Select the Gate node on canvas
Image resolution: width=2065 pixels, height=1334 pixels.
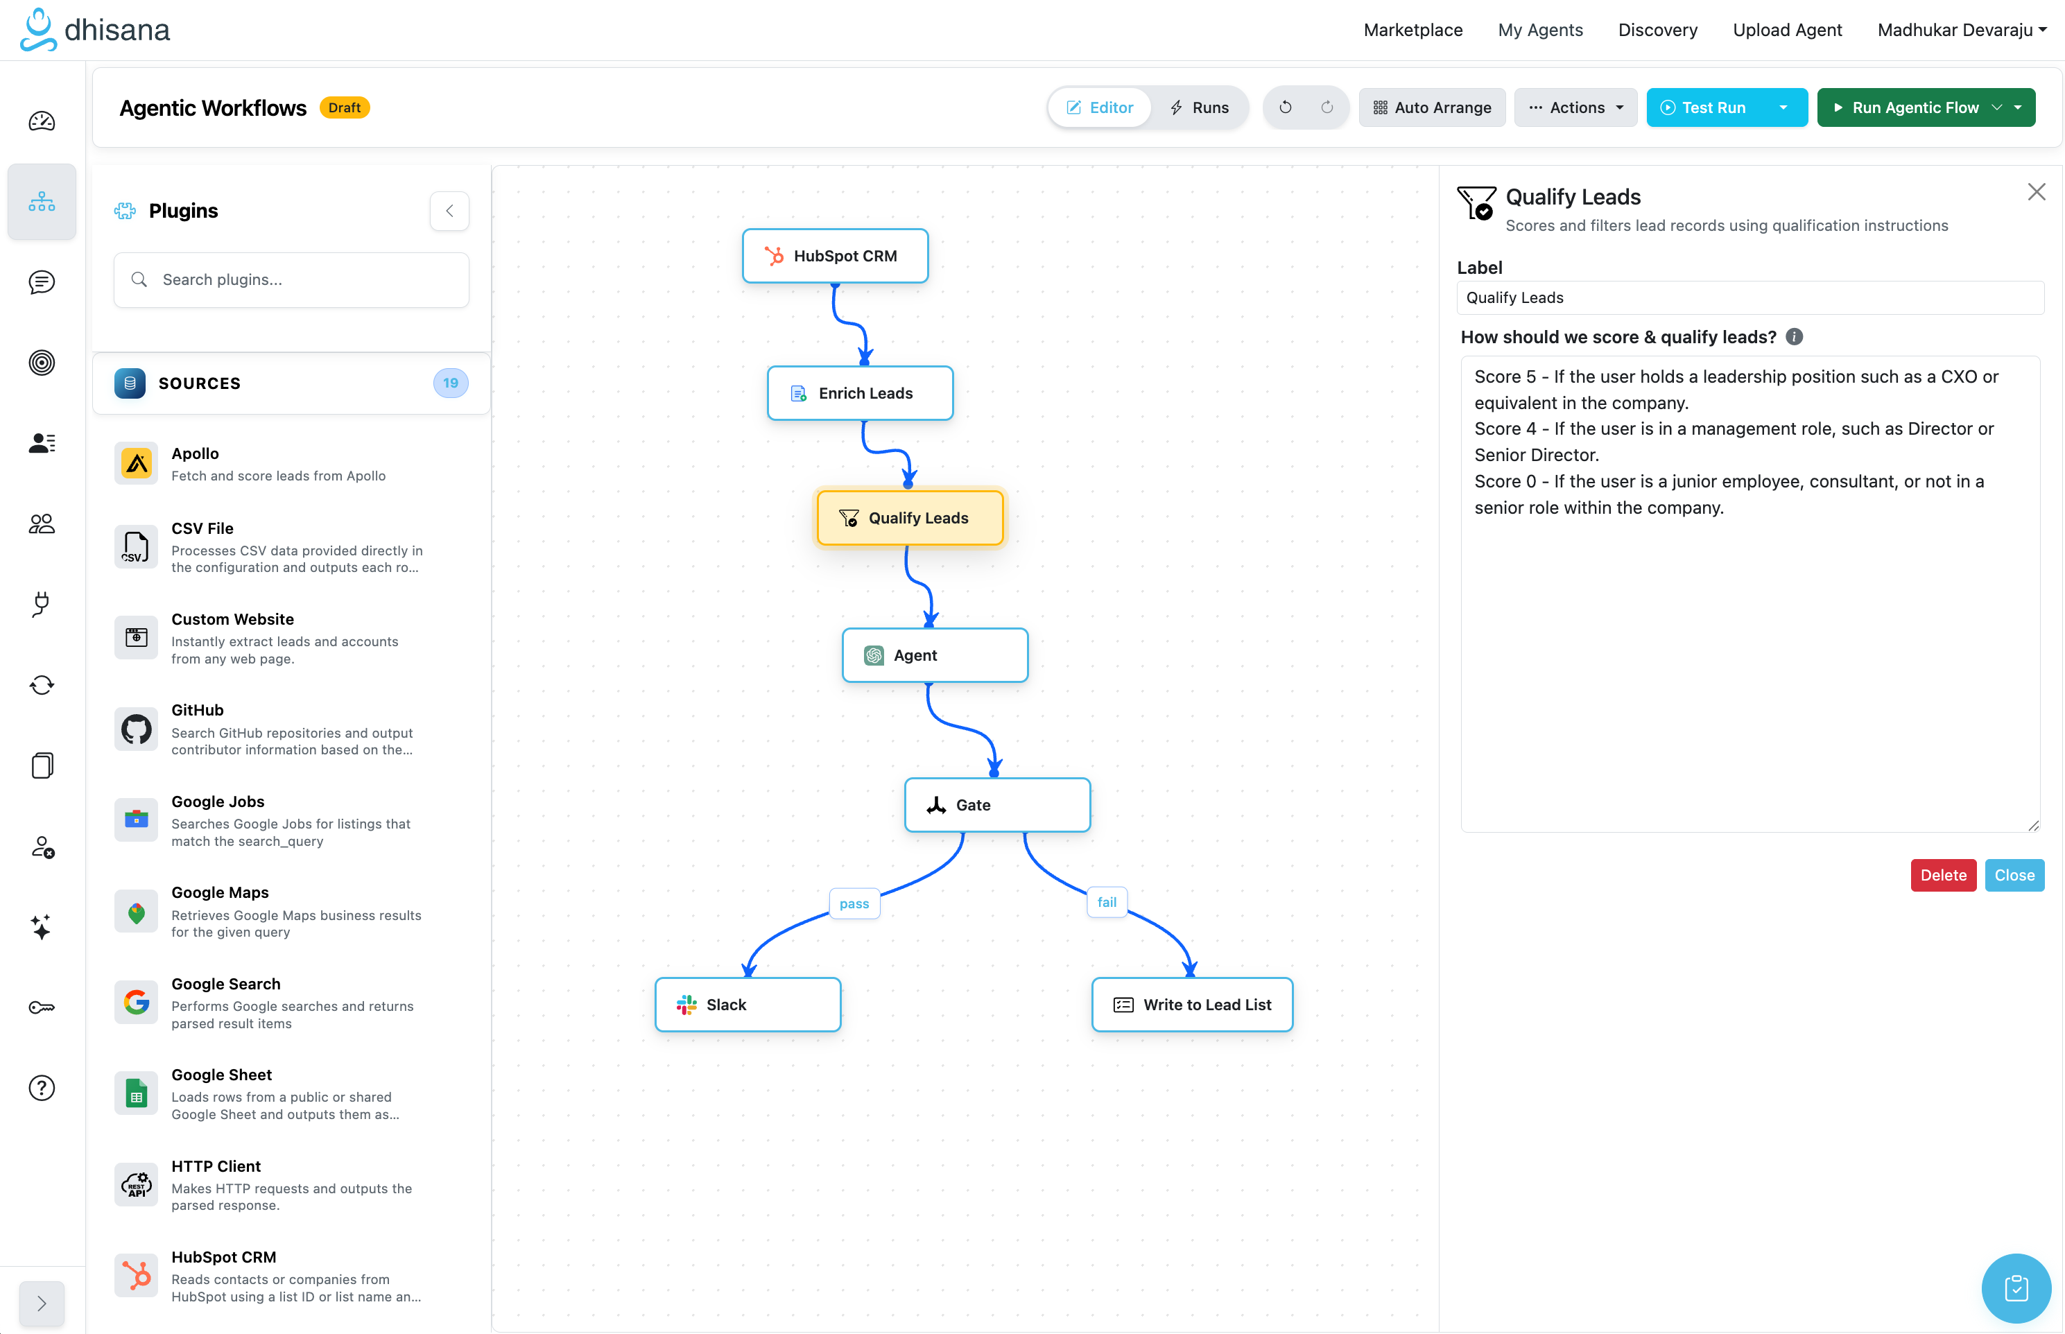tap(997, 805)
